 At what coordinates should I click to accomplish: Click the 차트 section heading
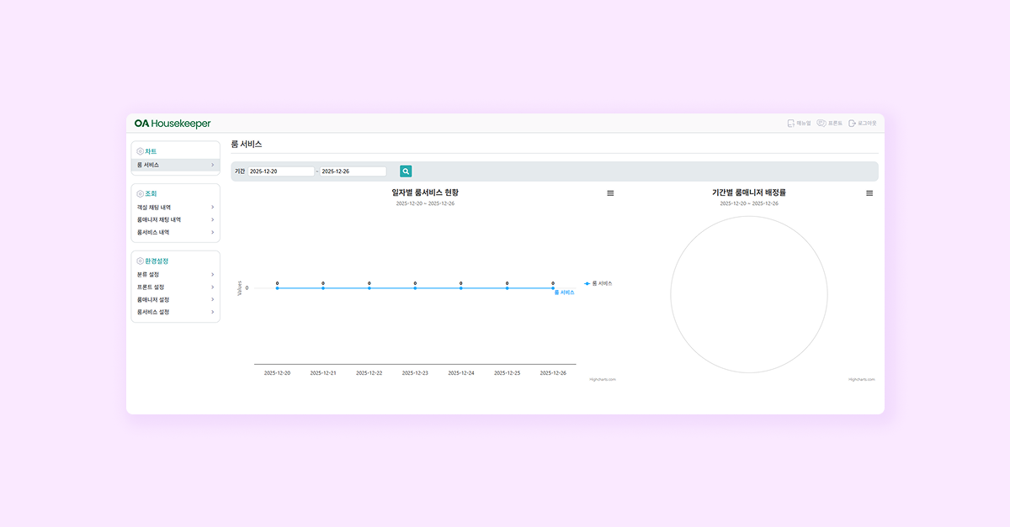pyautogui.click(x=151, y=151)
